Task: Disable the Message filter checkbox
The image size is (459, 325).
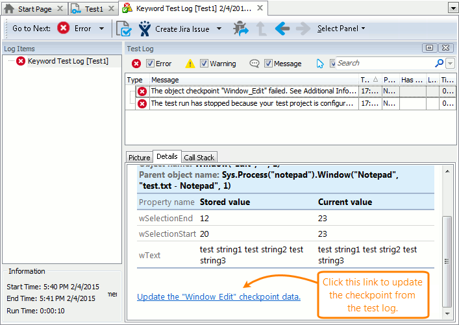Action: (268, 64)
